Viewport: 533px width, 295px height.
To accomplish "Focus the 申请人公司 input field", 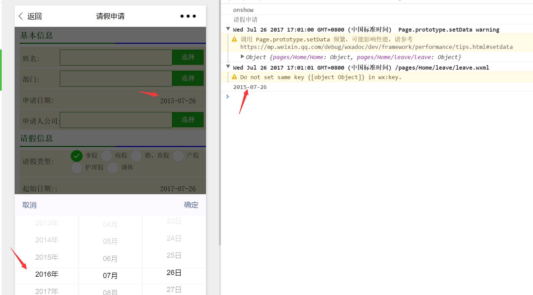I will (x=116, y=120).
